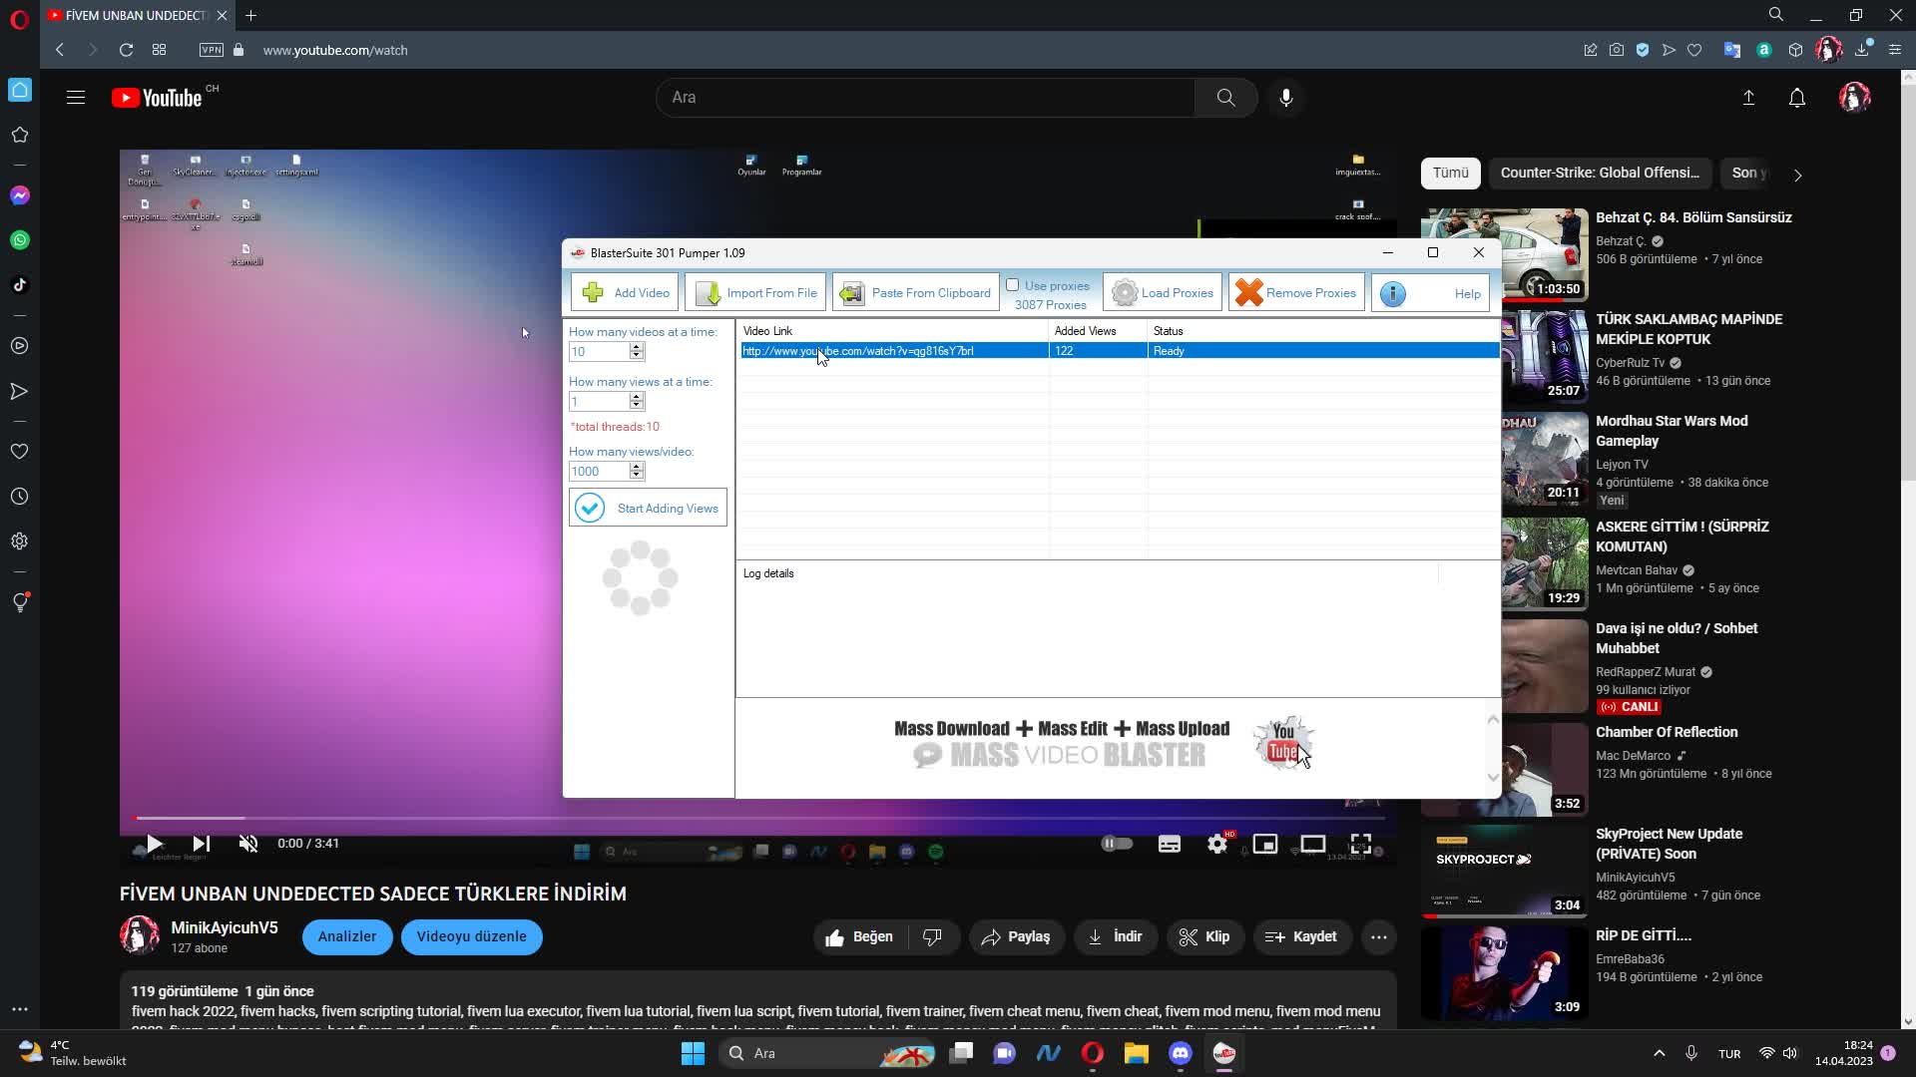Open the Opera Messenger sidebar icon
Image resolution: width=1916 pixels, height=1077 pixels.
[x=20, y=195]
